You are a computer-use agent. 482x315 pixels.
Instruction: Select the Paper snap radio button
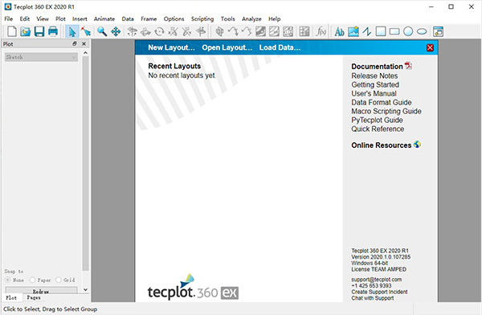(32, 280)
